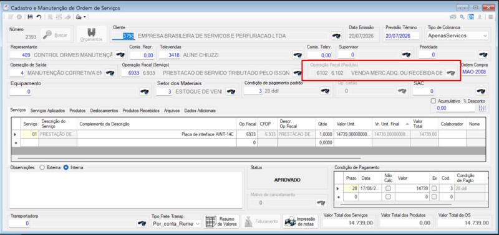Click the Observações text area

[x=127, y=190]
